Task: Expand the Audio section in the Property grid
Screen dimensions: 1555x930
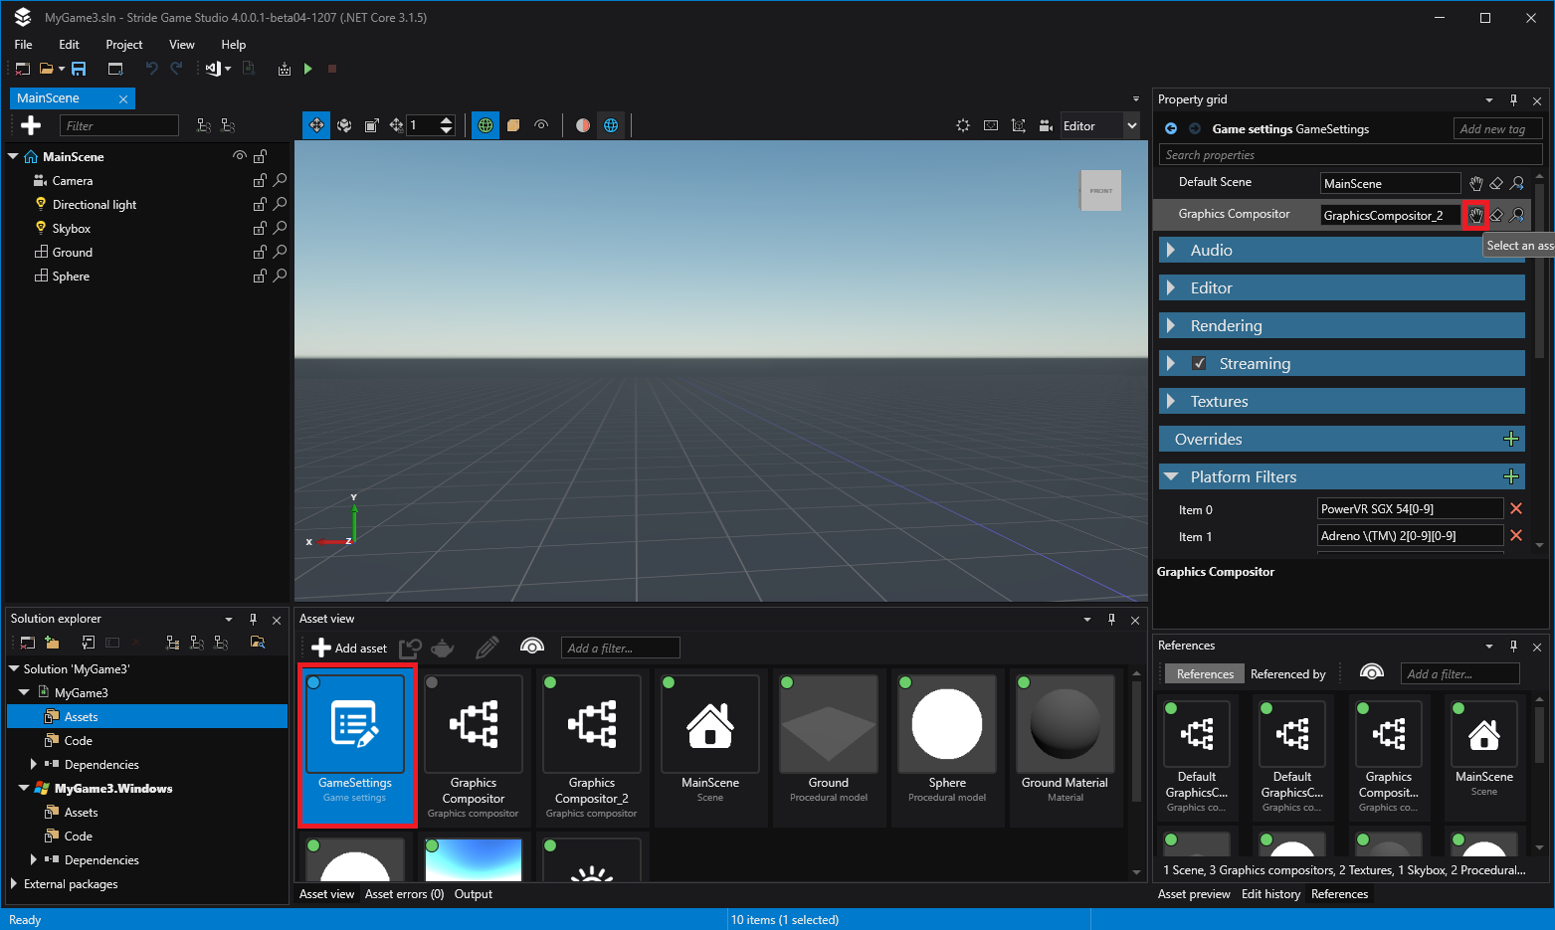Action: coord(1171,250)
